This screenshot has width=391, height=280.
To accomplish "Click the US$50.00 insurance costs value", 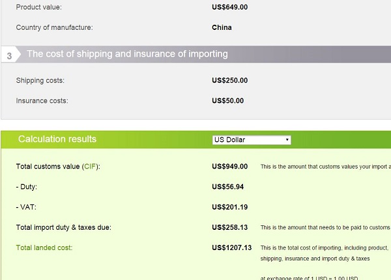I will (228, 101).
